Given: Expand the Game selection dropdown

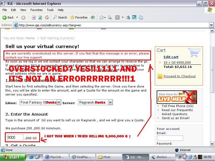Looking at the screenshot, I should (59, 102).
